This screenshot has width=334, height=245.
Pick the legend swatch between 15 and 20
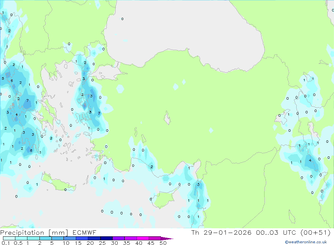(82, 238)
